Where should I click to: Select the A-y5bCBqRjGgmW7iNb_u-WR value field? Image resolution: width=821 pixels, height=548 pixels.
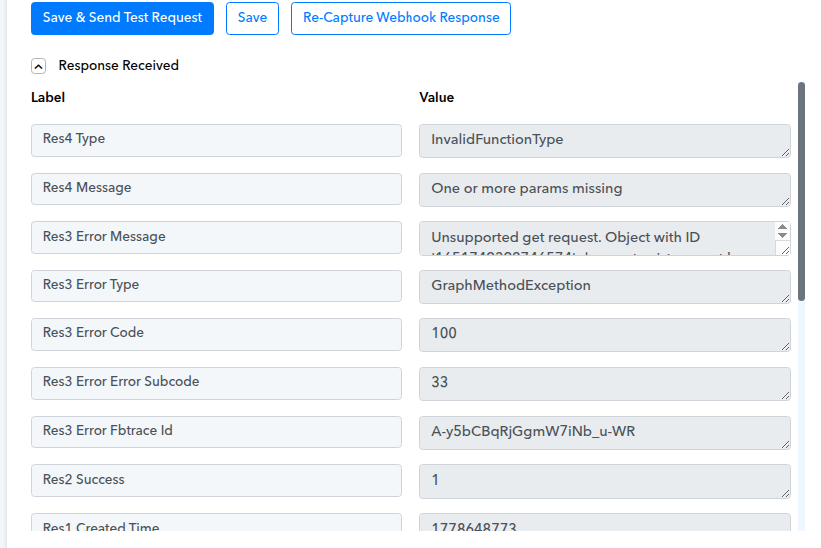[x=604, y=433]
